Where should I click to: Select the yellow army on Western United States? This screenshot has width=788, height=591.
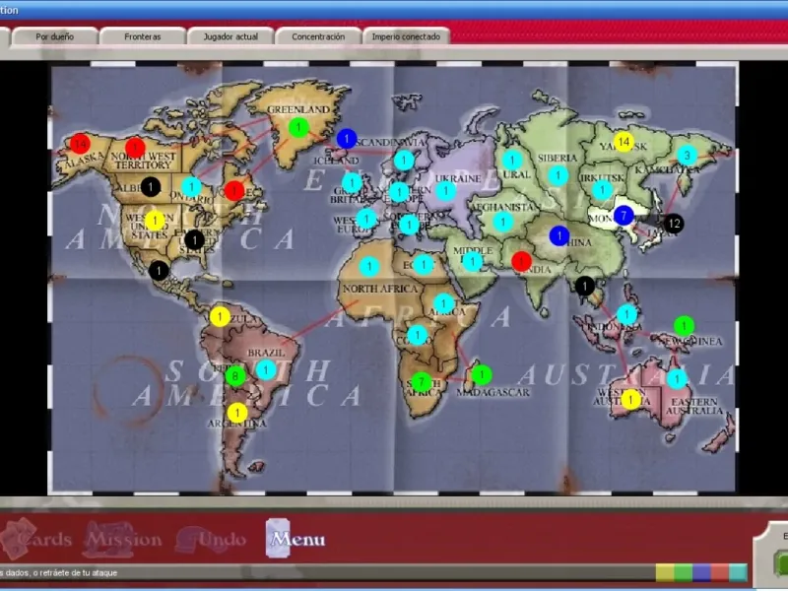[x=155, y=221]
